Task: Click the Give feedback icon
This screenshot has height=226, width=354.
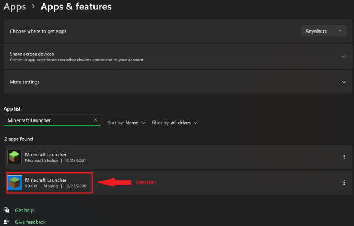Action: click(7, 222)
